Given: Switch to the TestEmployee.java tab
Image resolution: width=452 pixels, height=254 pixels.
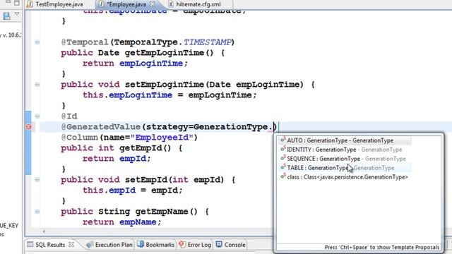Looking at the screenshot, I should [59, 4].
